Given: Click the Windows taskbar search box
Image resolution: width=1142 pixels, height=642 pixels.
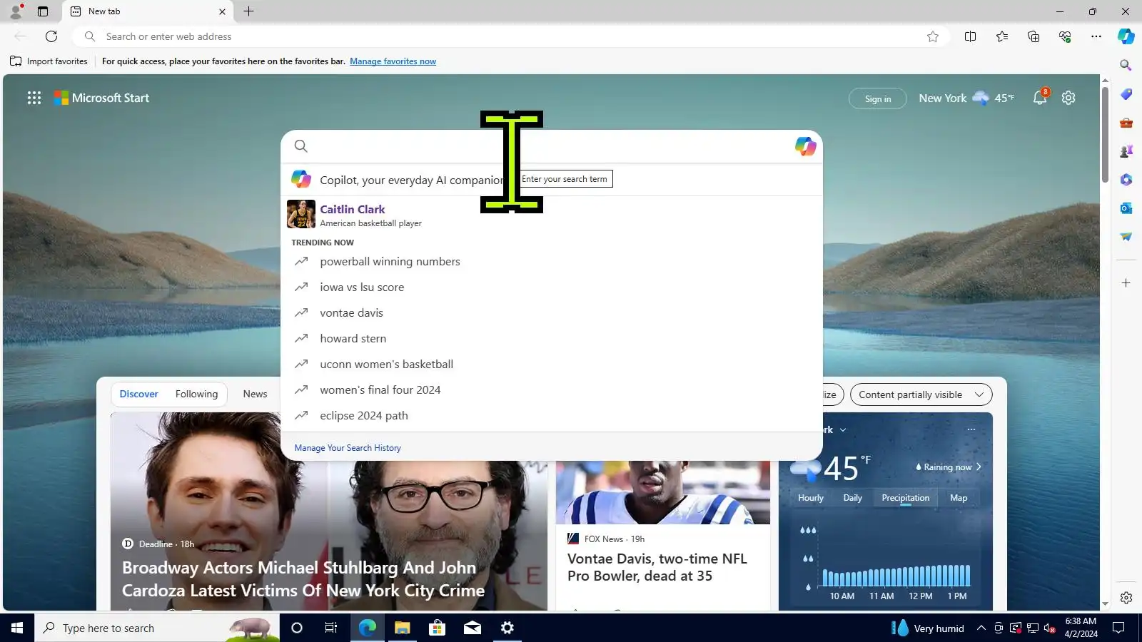Looking at the screenshot, I should tap(157, 628).
